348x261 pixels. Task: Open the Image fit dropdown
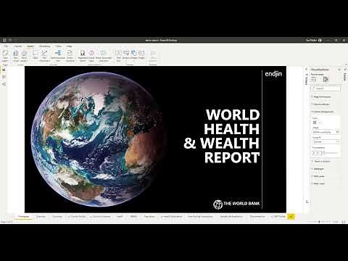(x=326, y=142)
